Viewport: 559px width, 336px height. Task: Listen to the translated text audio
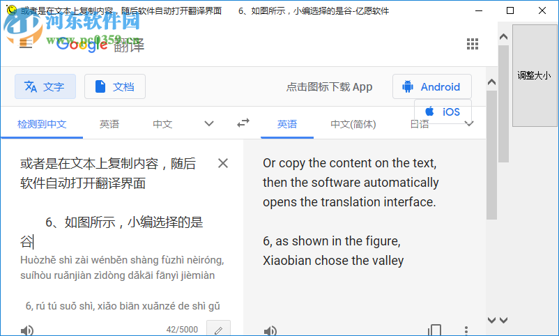(x=270, y=330)
